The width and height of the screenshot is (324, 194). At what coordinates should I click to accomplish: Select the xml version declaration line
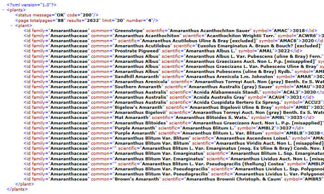pyautogui.click(x=31, y=5)
